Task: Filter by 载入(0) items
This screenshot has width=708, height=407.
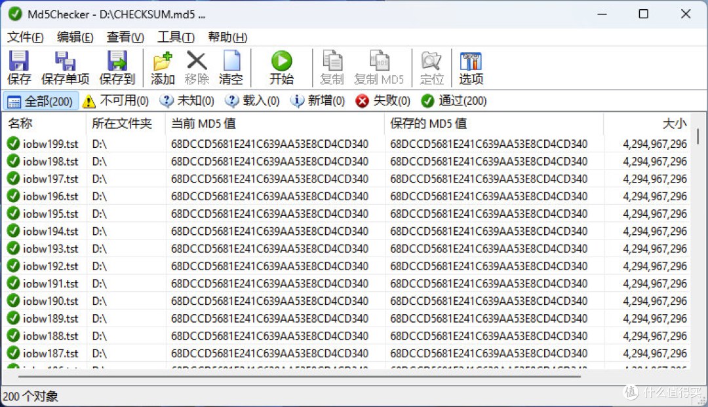Action: click(x=252, y=101)
